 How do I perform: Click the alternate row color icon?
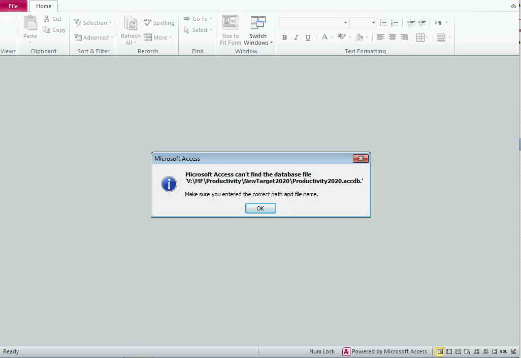441,38
